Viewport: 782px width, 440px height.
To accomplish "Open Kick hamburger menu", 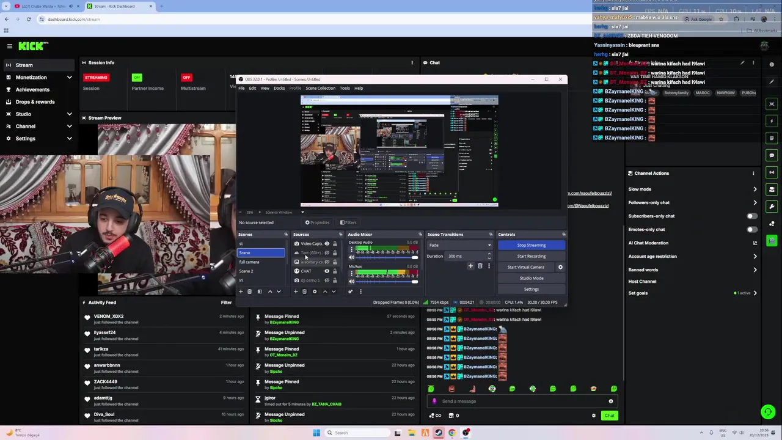I will click(x=9, y=46).
